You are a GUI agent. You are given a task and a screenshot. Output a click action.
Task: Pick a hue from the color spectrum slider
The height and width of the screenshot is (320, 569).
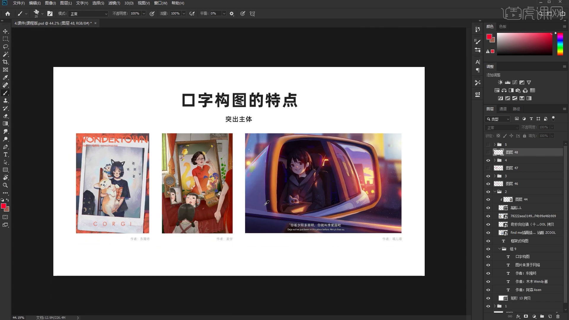560,44
